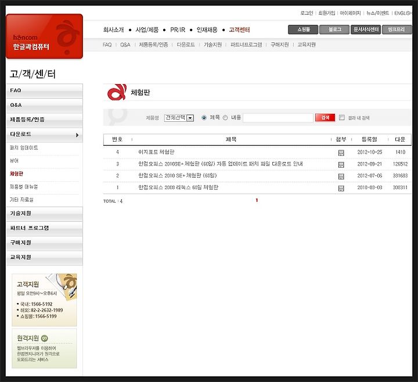
Task: Open FAQ in the top submenu
Action: (x=107, y=45)
